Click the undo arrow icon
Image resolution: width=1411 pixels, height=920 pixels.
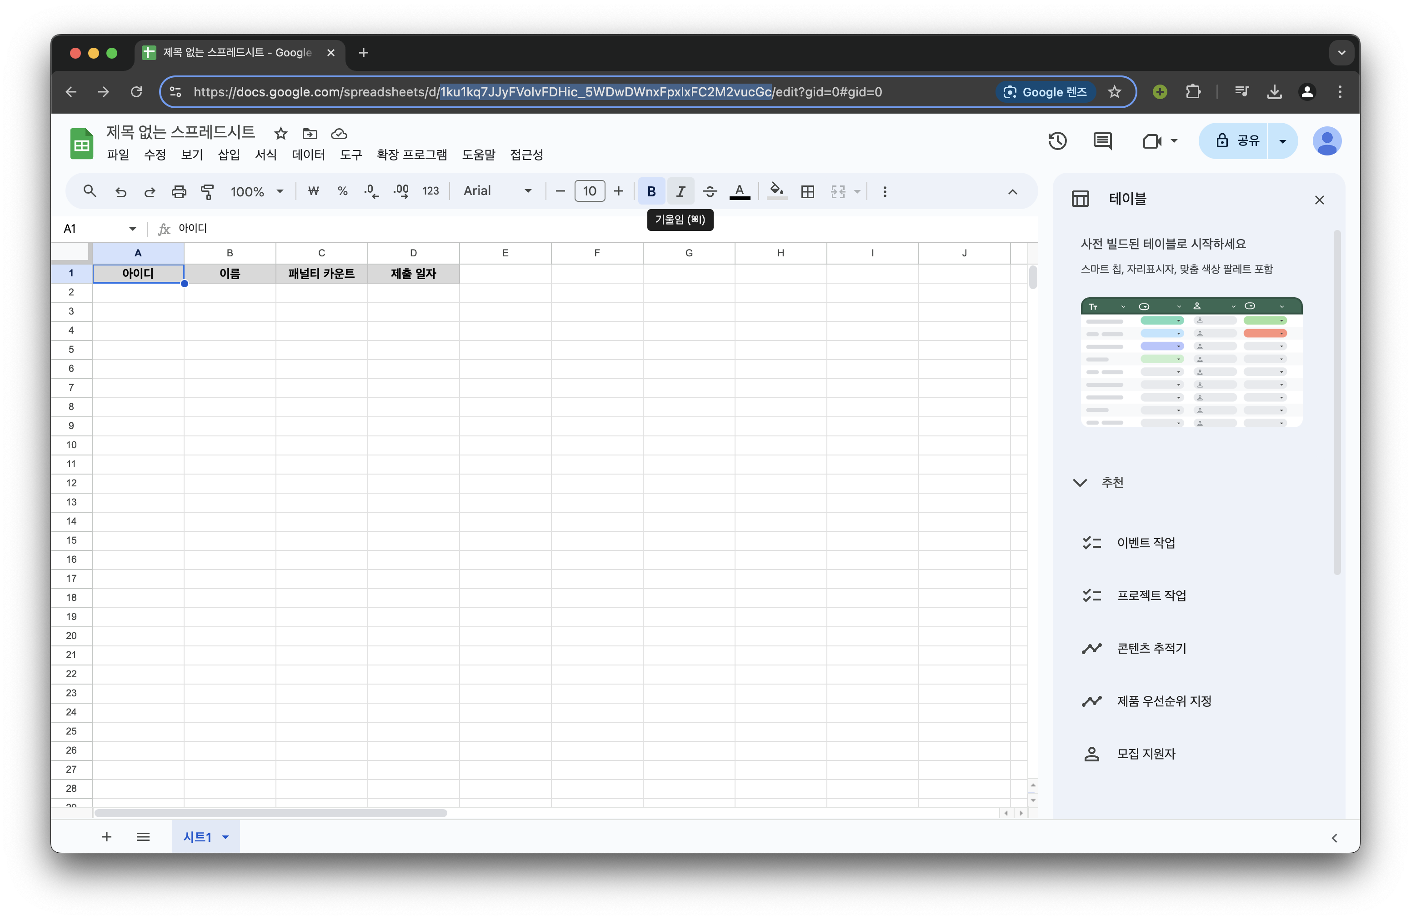[x=121, y=191]
